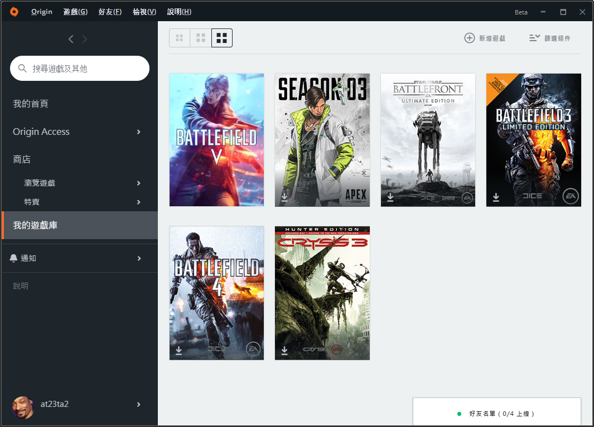Click download icon on Apex Legends
594x427 pixels.
coord(284,197)
